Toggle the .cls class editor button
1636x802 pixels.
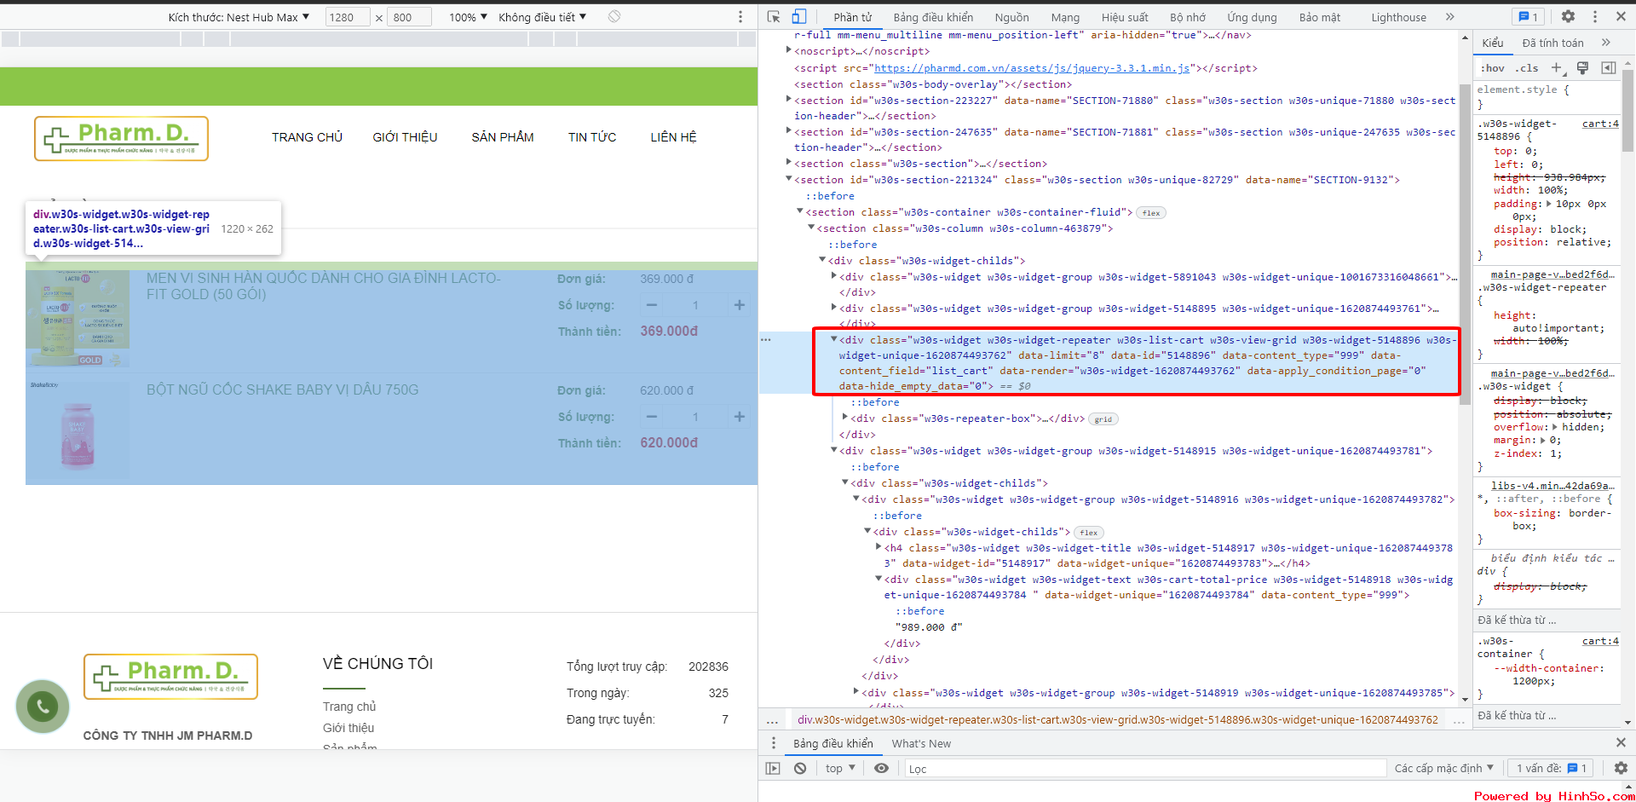[x=1528, y=68]
